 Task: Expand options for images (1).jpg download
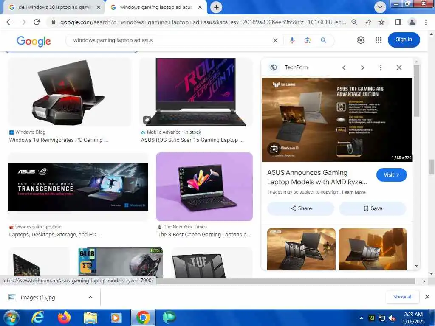point(90,297)
